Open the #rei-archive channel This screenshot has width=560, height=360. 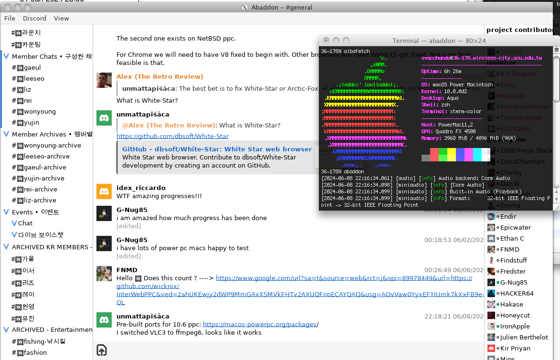(x=34, y=189)
